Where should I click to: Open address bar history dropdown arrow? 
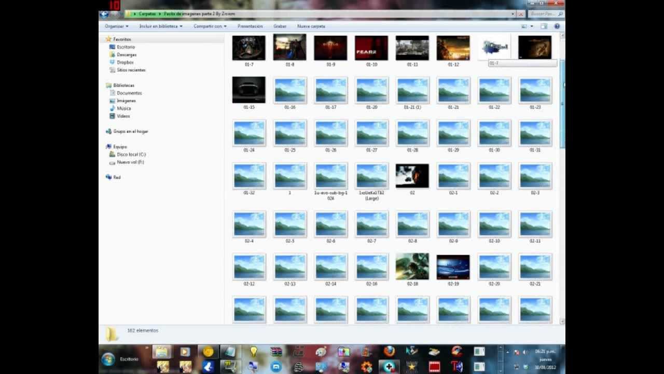click(513, 14)
